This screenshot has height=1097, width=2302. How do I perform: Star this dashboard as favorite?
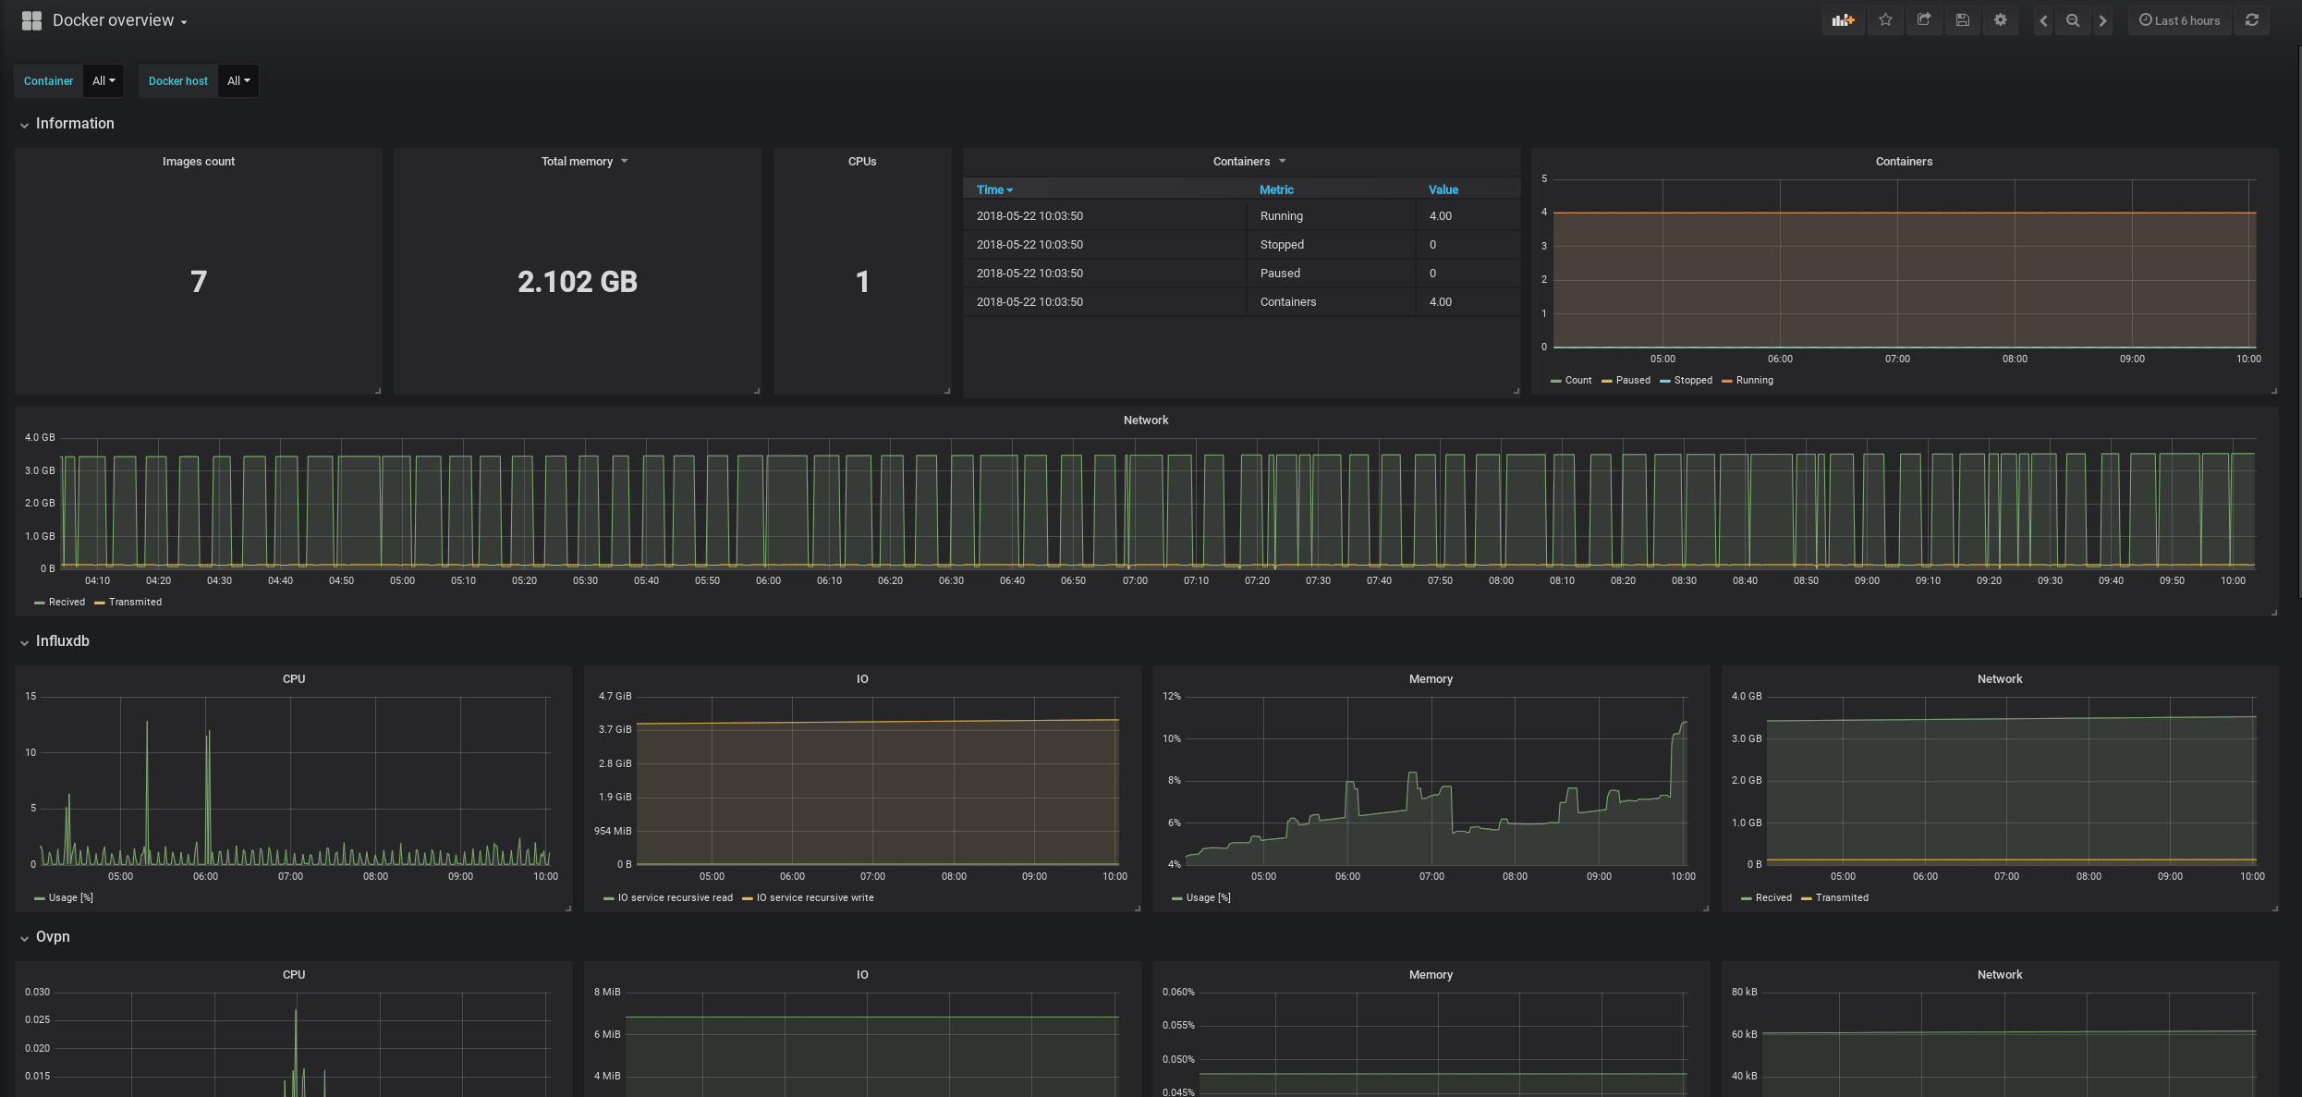1885,20
